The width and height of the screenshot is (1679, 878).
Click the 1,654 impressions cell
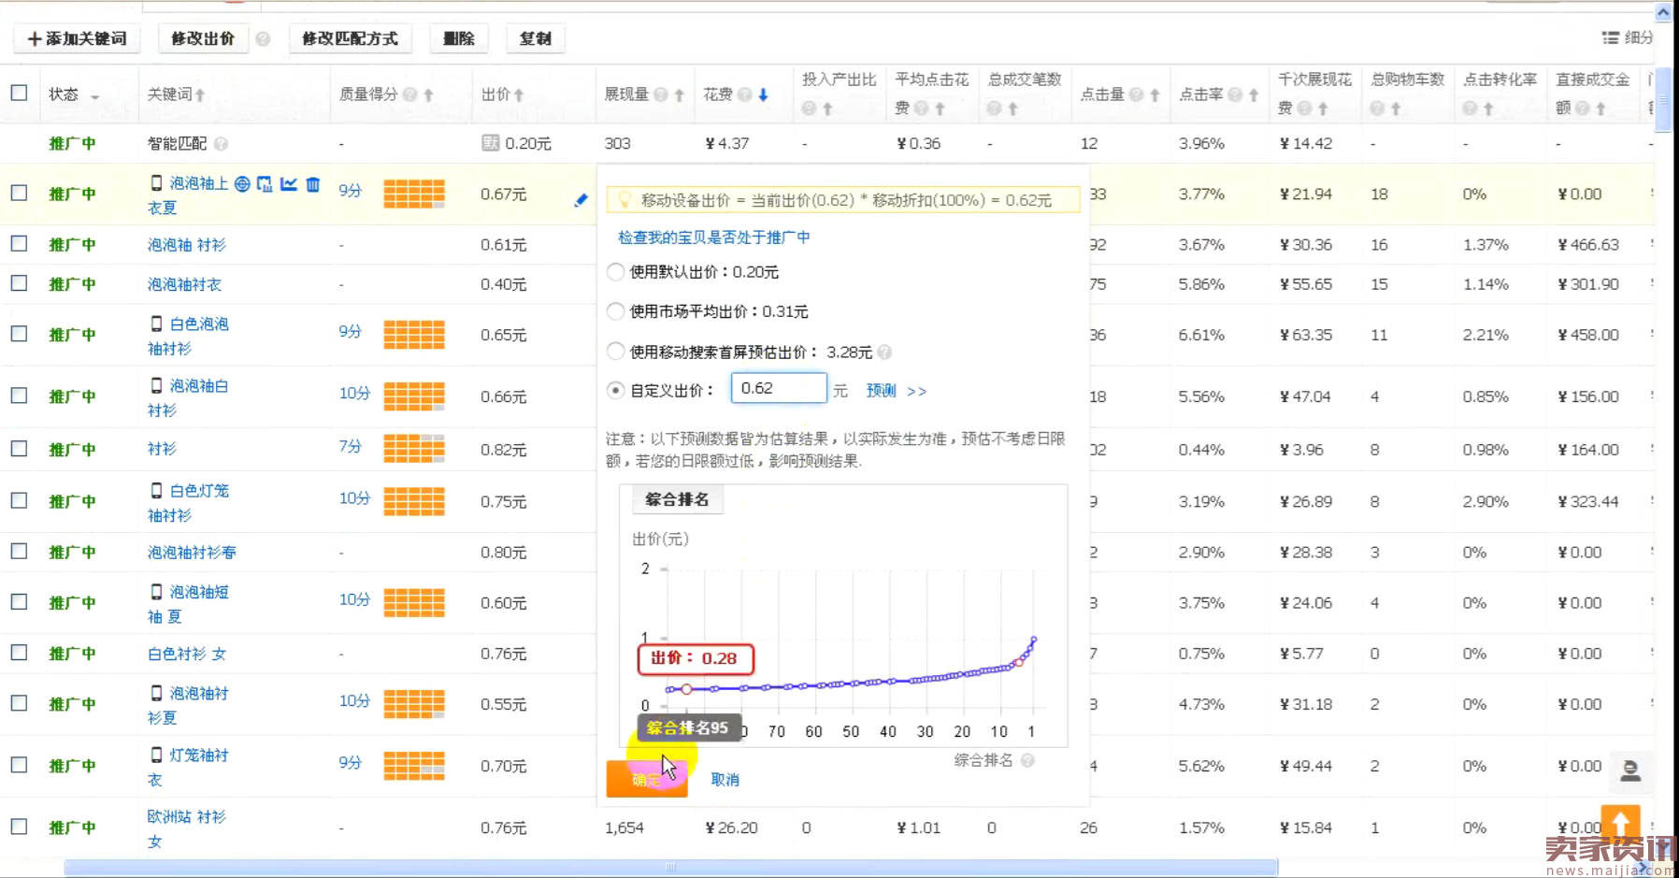point(624,828)
